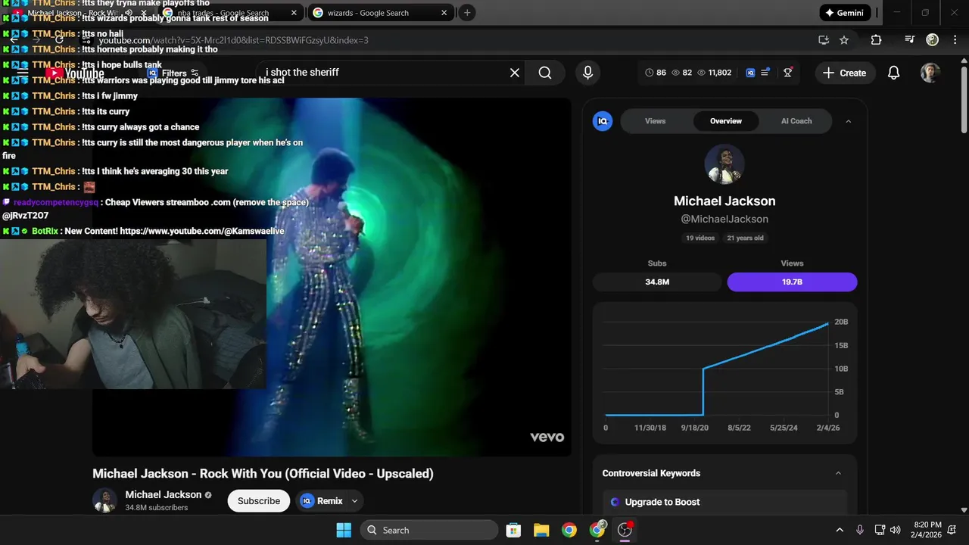
Task: Open the volume control in system tray
Action: 896,530
